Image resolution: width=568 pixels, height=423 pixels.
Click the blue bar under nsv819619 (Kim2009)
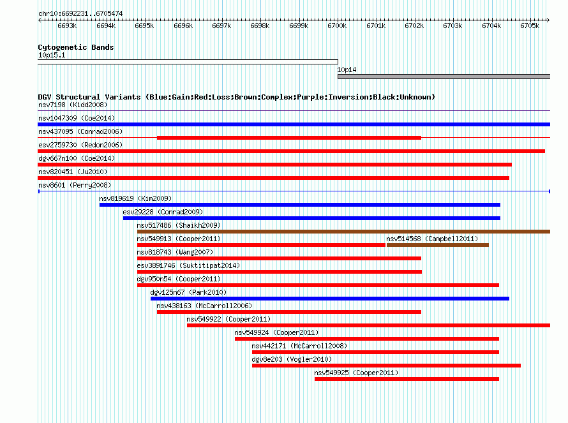tap(300, 205)
